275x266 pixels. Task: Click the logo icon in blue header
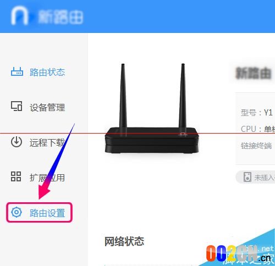pos(19,15)
